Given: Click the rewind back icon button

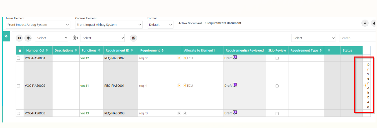Looking at the screenshot, I should pos(19,38).
